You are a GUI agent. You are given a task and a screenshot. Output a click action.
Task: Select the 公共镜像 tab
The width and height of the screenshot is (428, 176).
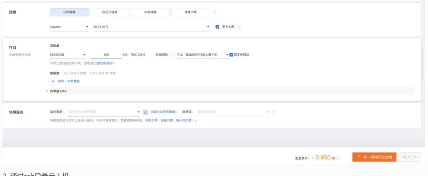69,12
